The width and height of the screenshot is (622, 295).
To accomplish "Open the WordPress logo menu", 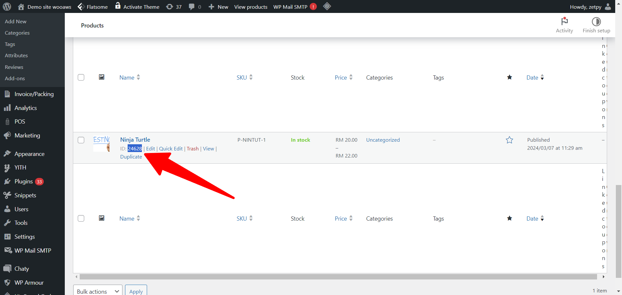I will tap(7, 6).
